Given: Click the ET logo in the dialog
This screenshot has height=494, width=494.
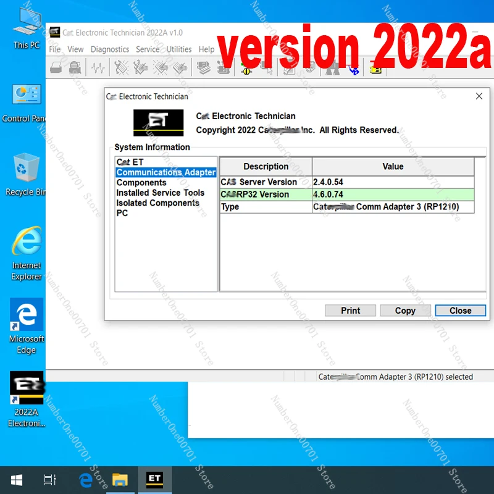Looking at the screenshot, I should click(158, 122).
